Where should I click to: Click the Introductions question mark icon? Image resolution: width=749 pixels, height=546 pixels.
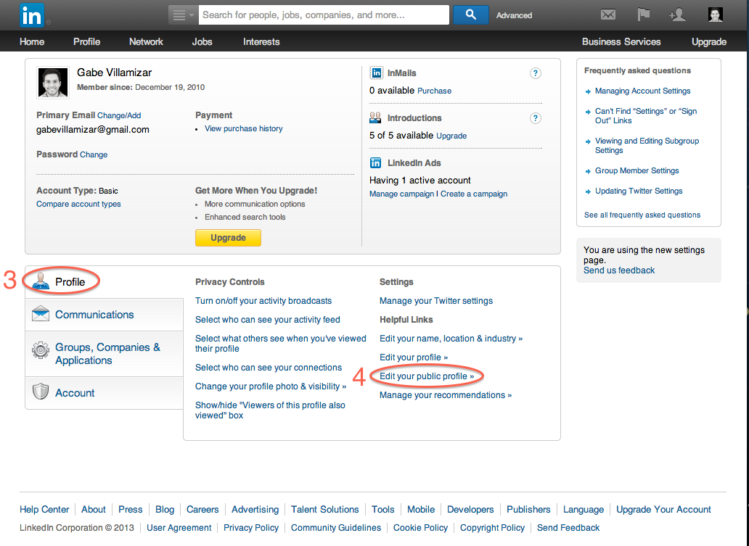point(535,117)
